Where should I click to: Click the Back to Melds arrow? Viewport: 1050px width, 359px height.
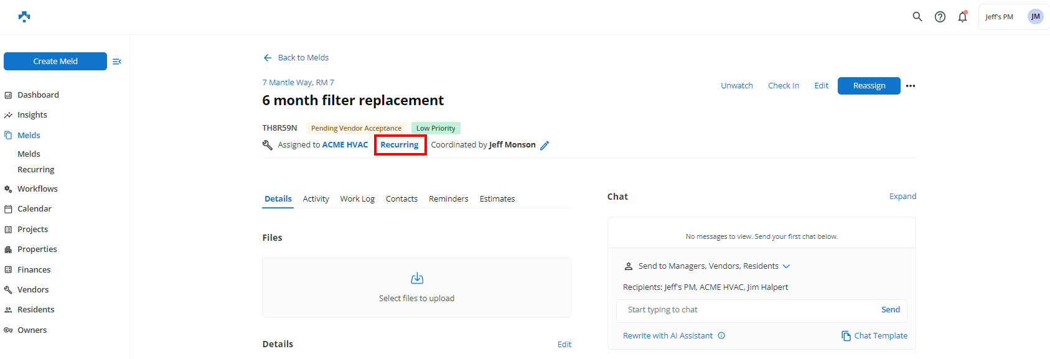coord(268,58)
